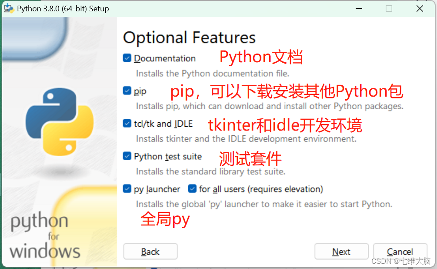
Task: Click the red '全局py' annotation text
Action: (165, 220)
